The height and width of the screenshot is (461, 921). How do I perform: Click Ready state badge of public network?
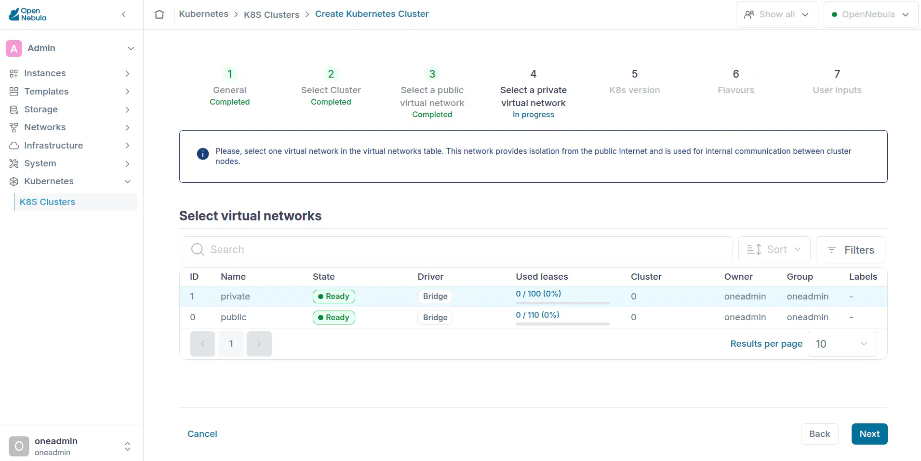tap(334, 317)
